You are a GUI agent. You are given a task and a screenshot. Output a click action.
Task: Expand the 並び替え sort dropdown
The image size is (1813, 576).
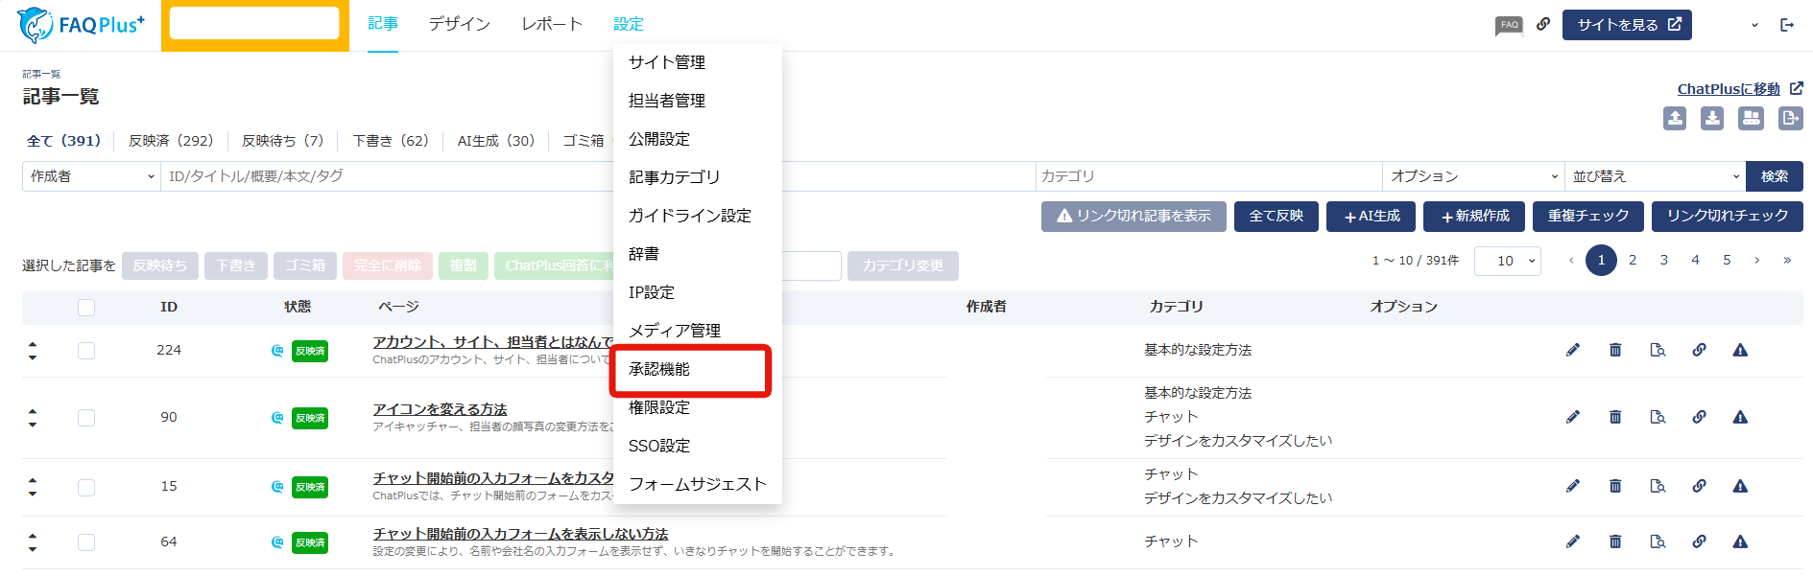(1655, 176)
